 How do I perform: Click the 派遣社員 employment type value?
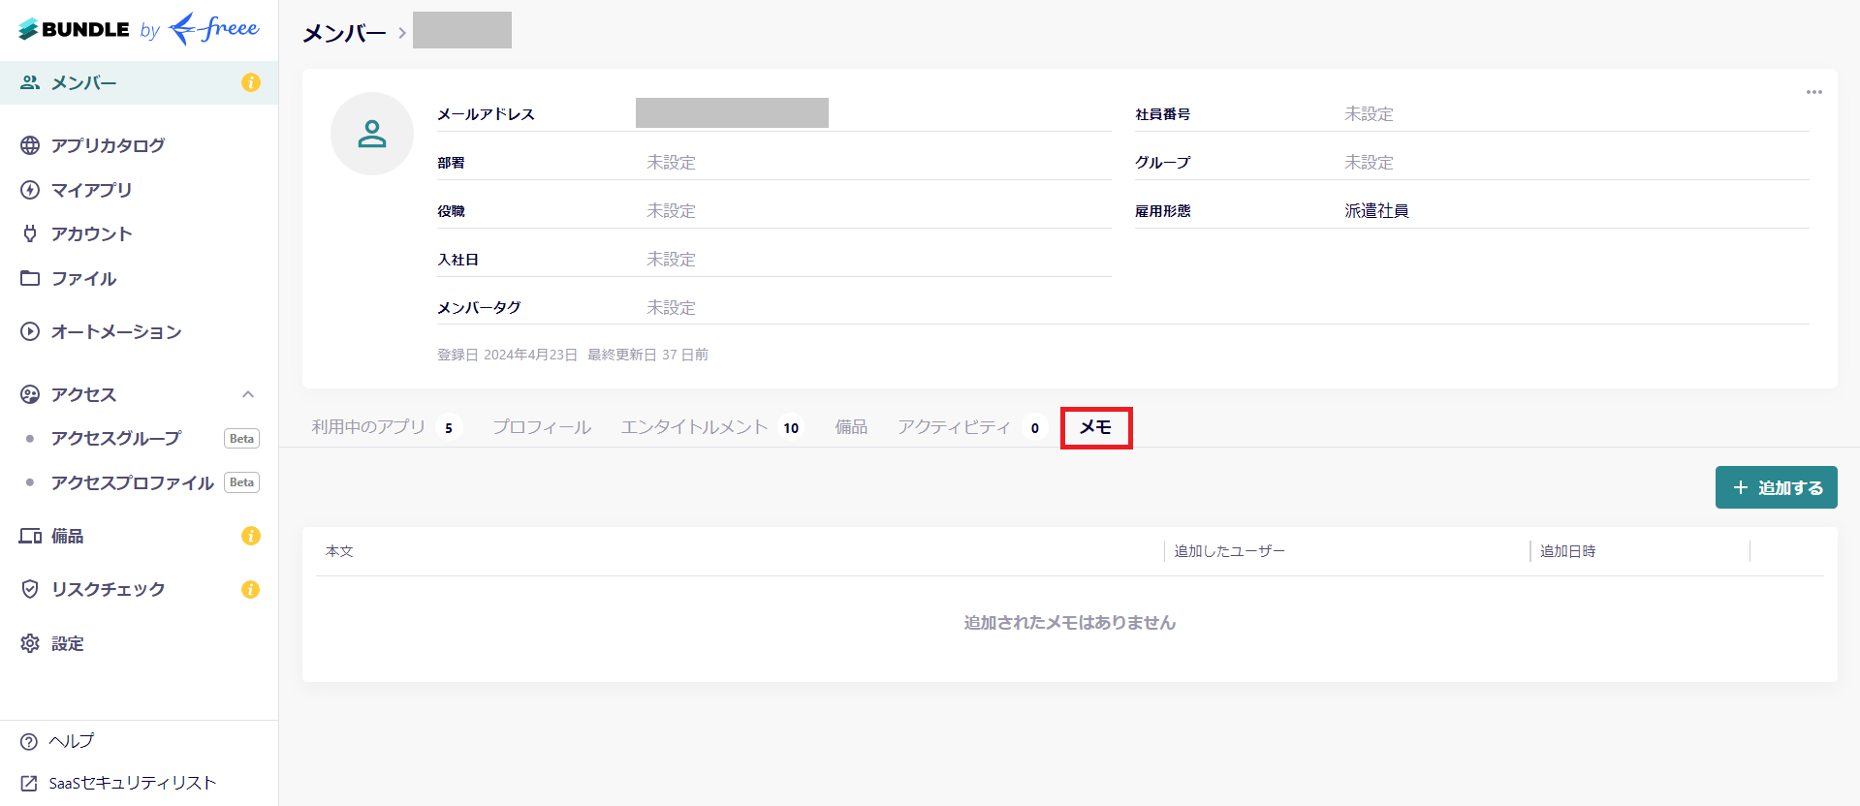(x=1376, y=211)
